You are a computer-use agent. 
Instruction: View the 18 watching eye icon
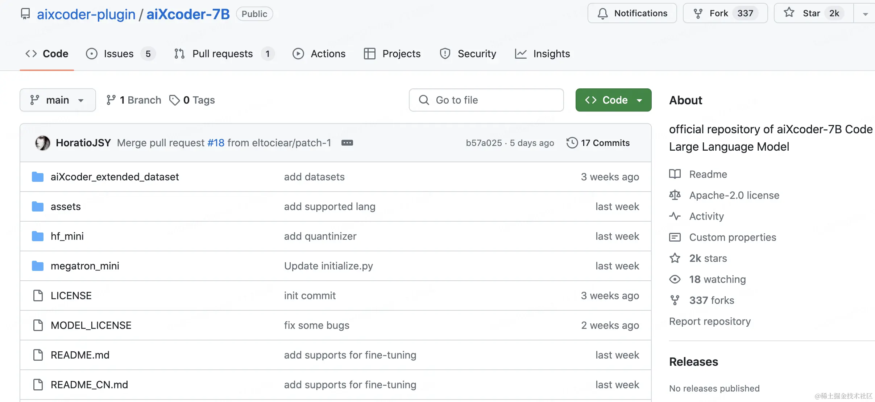[675, 279]
